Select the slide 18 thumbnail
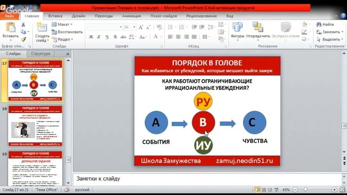This screenshot has width=347, height=195. [35, 126]
